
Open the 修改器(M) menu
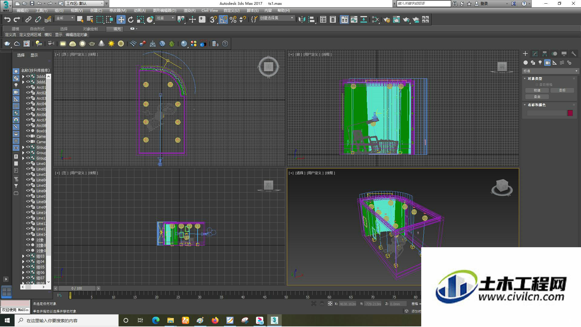(118, 11)
